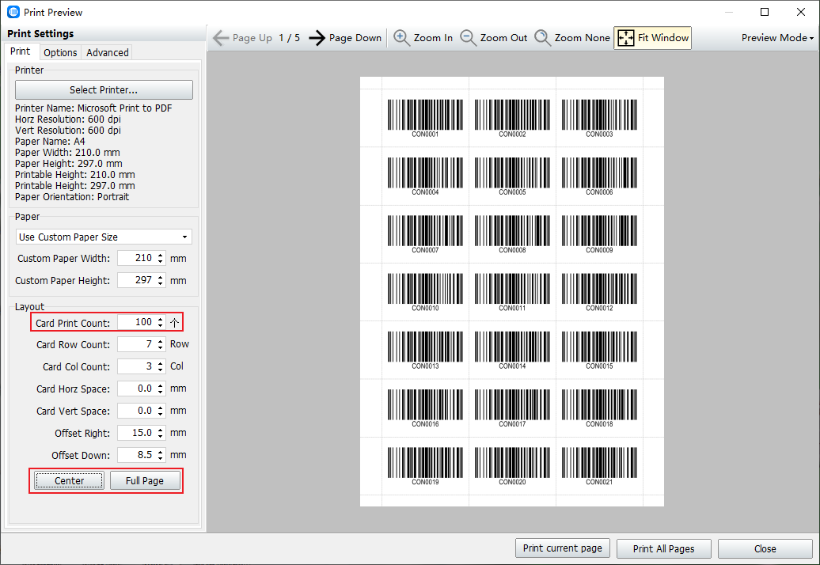820x565 pixels.
Task: Decrease Offset Right with down spinner
Action: click(161, 436)
